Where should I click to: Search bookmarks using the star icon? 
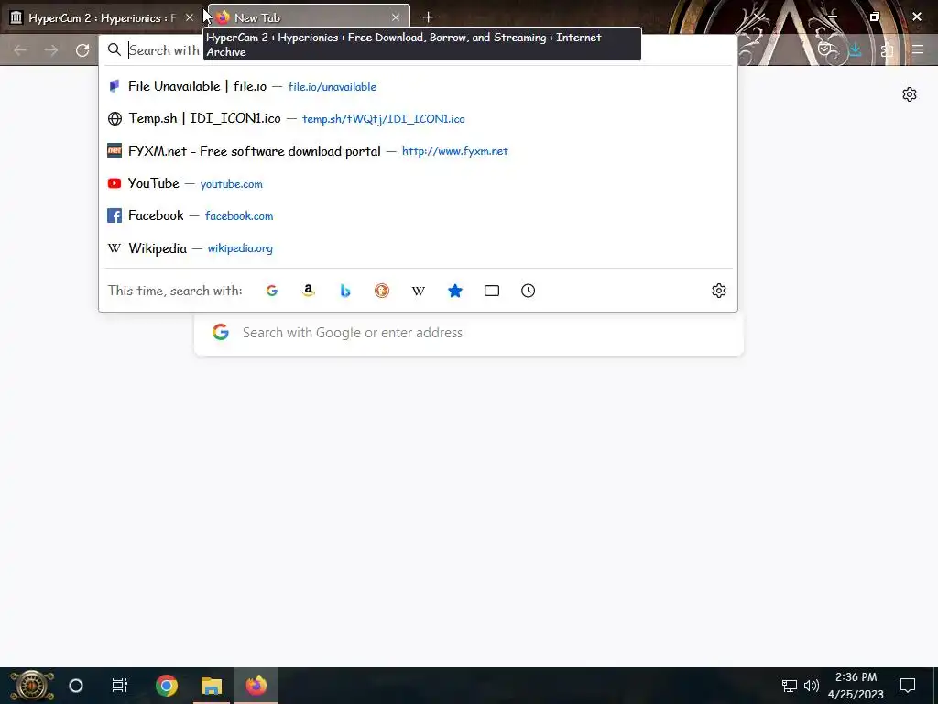455,291
